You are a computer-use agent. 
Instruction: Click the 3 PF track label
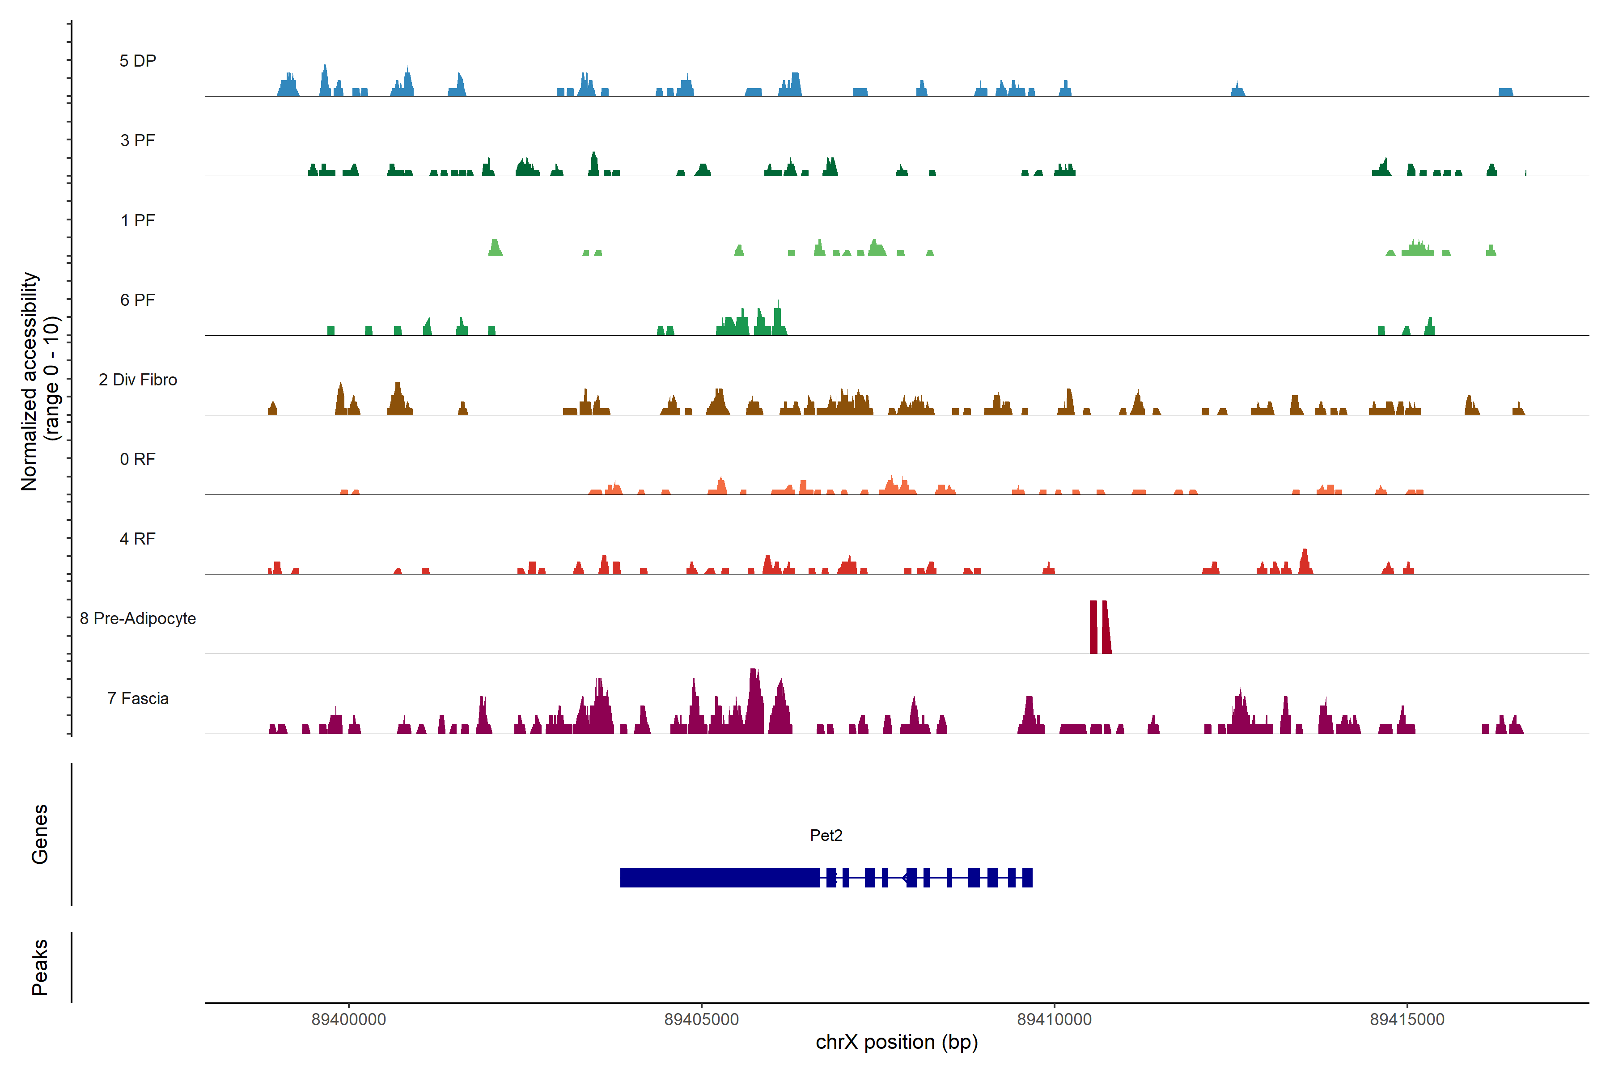coord(138,140)
